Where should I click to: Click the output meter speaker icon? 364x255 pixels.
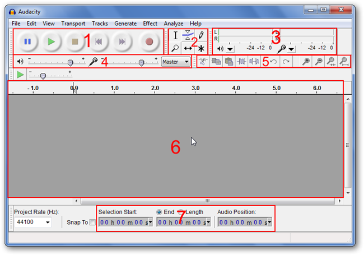pyautogui.click(x=220, y=49)
